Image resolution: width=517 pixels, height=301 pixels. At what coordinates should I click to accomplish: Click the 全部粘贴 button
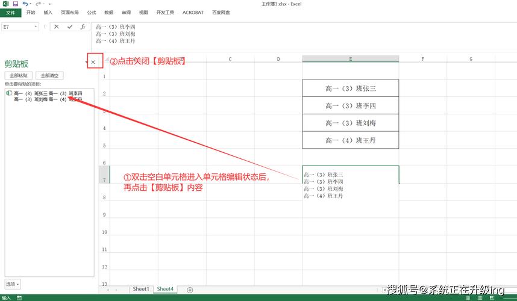(19, 75)
